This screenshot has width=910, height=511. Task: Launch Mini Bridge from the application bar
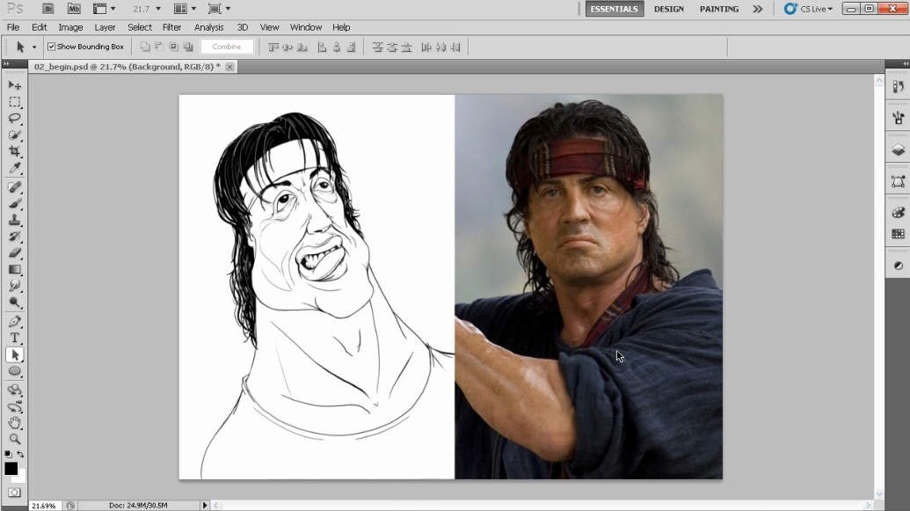(74, 9)
